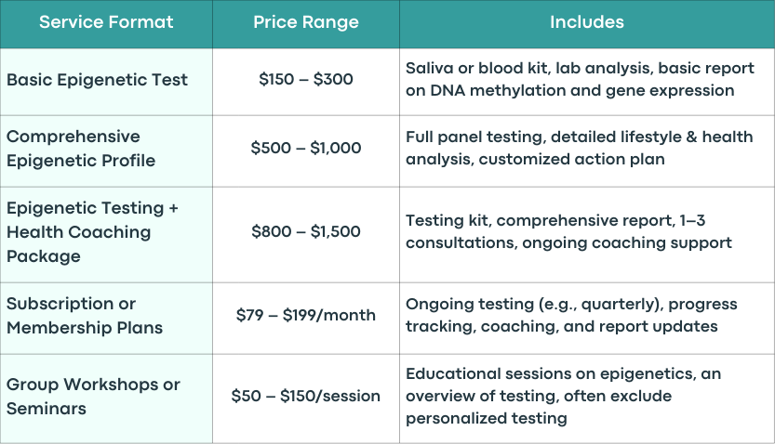The height and width of the screenshot is (444, 775).
Task: Click the educational sessions on epigenetics description
Action: pos(564,396)
